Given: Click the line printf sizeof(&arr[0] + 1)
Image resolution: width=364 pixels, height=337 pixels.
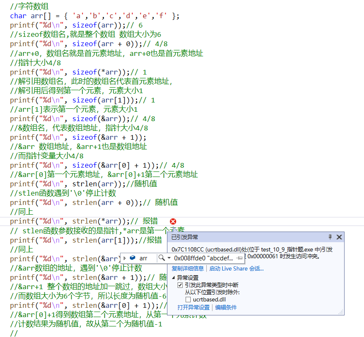Looking at the screenshot, I should click(x=97, y=165).
